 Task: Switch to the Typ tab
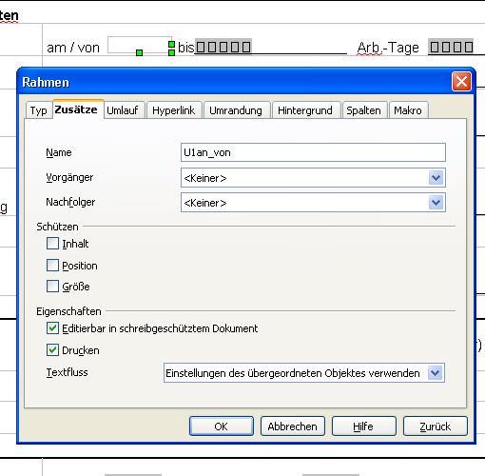(x=39, y=110)
